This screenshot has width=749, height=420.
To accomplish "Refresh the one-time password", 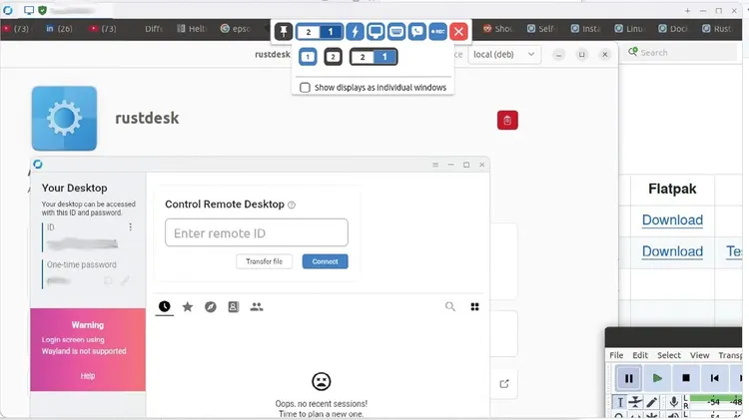I will [108, 280].
